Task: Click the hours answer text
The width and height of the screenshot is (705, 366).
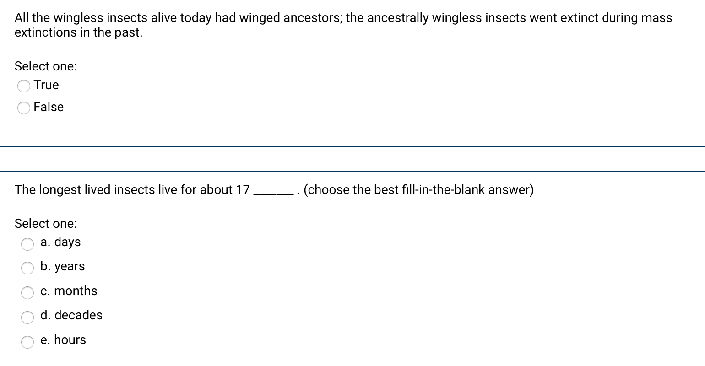Action: pyautogui.click(x=63, y=340)
